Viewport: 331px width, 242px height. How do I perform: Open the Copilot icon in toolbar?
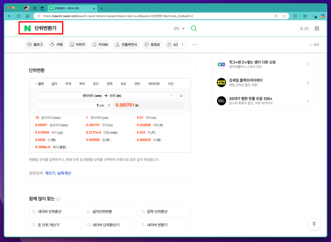(322, 16)
